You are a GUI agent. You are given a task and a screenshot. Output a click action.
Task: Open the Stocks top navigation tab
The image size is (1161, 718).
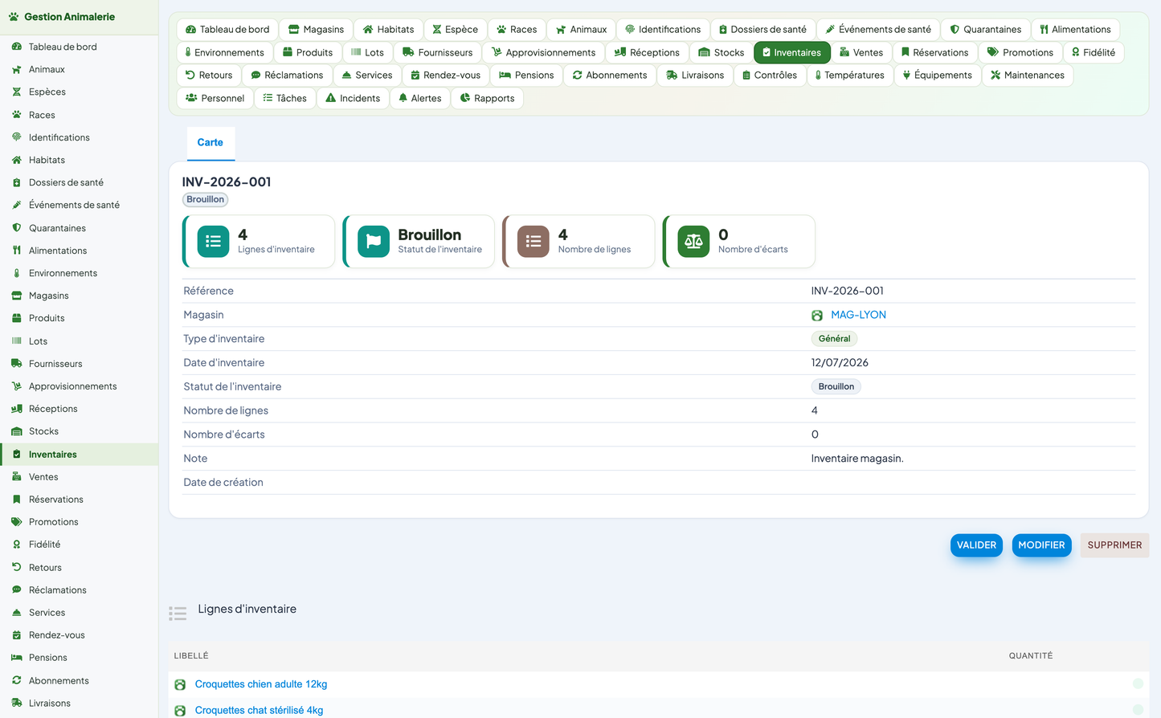click(721, 52)
